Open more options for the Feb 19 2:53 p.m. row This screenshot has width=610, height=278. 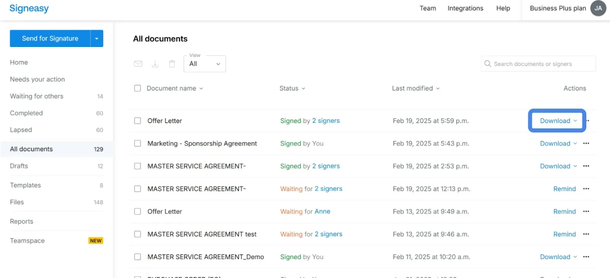coord(586,166)
